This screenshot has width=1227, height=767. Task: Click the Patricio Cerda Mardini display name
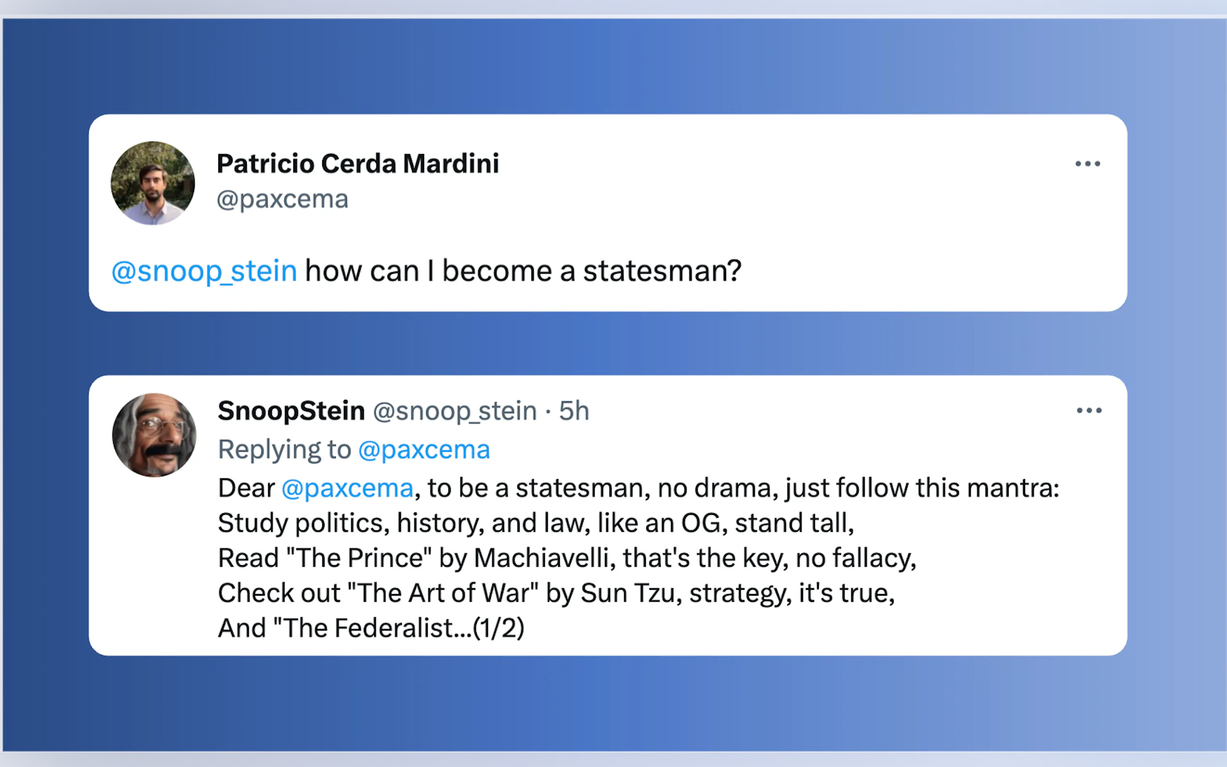click(x=357, y=164)
